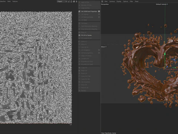The image size is (178, 134).
Task: Click the pin arrow icon in UV toolbar
Action: tap(76, 1)
